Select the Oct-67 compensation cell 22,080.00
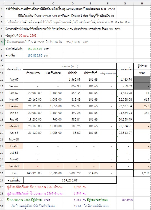Screen dimensions: 151x210 point(33,93)
